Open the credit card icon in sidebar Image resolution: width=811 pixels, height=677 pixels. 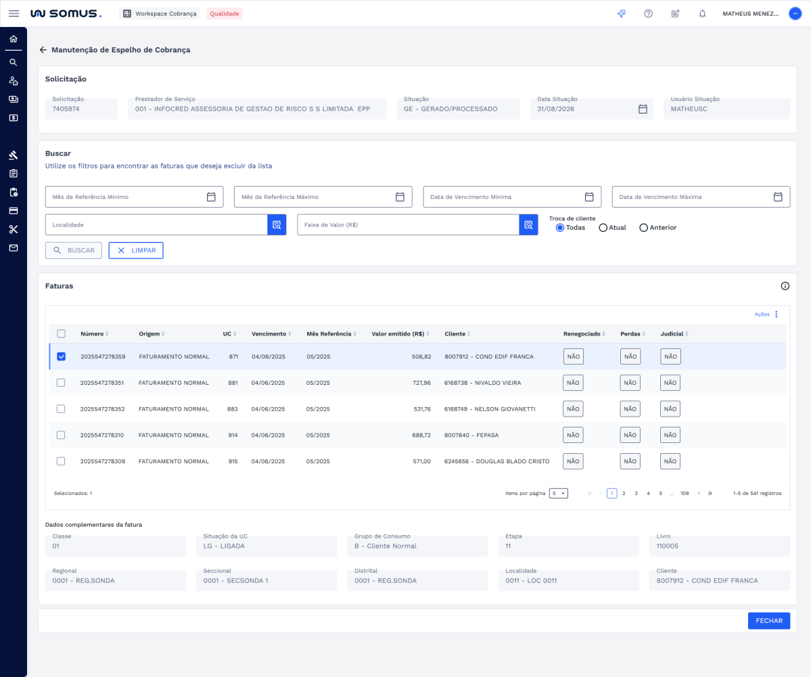click(x=14, y=211)
